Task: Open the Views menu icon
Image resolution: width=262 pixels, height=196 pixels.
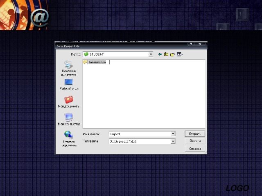Action: [x=179, y=54]
